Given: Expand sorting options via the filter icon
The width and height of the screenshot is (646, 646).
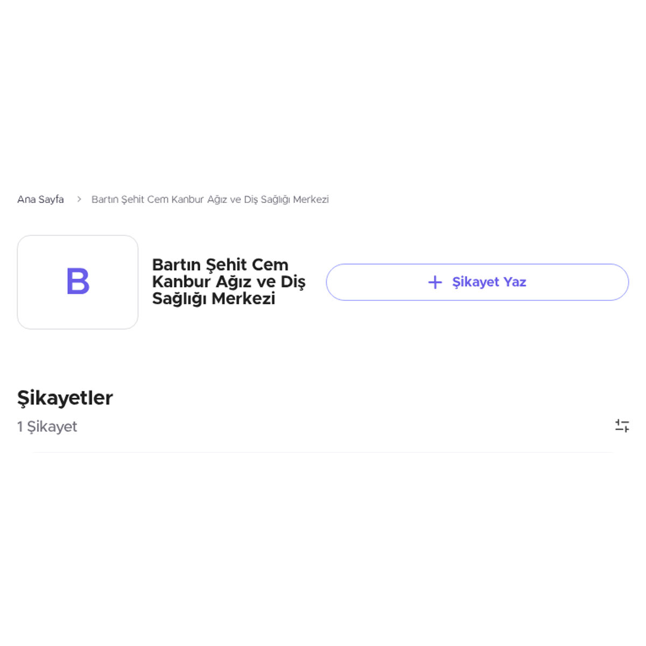Looking at the screenshot, I should tap(622, 426).
